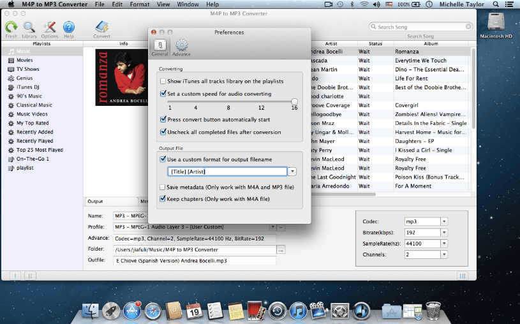Enable Show iTunes all tracks library checkbox

[163, 81]
